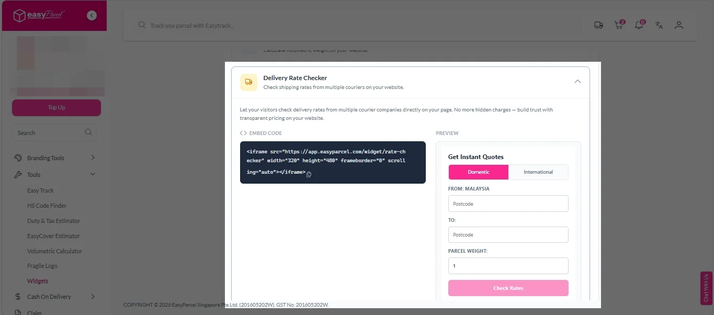The width and height of the screenshot is (714, 315).
Task: Click the sidebar search magnifier icon
Action: 88,132
